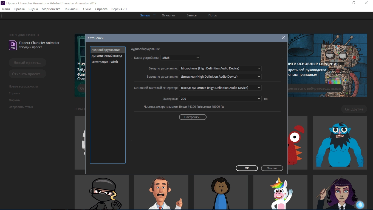Select the witch with wand puppet thumbnail
The image size is (373, 210).
[x=340, y=192]
